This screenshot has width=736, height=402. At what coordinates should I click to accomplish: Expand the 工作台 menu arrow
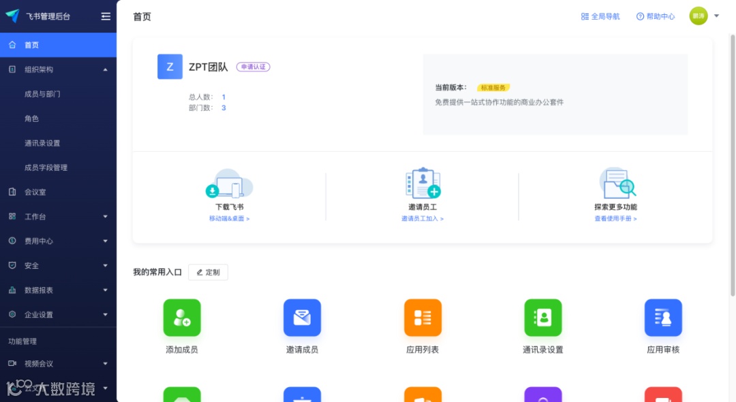[105, 216]
